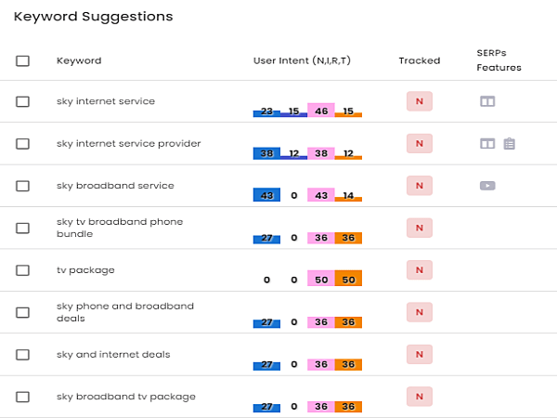Click the columns icon for sky internet service provider
Viewport: 557px width, 418px height.
487,144
